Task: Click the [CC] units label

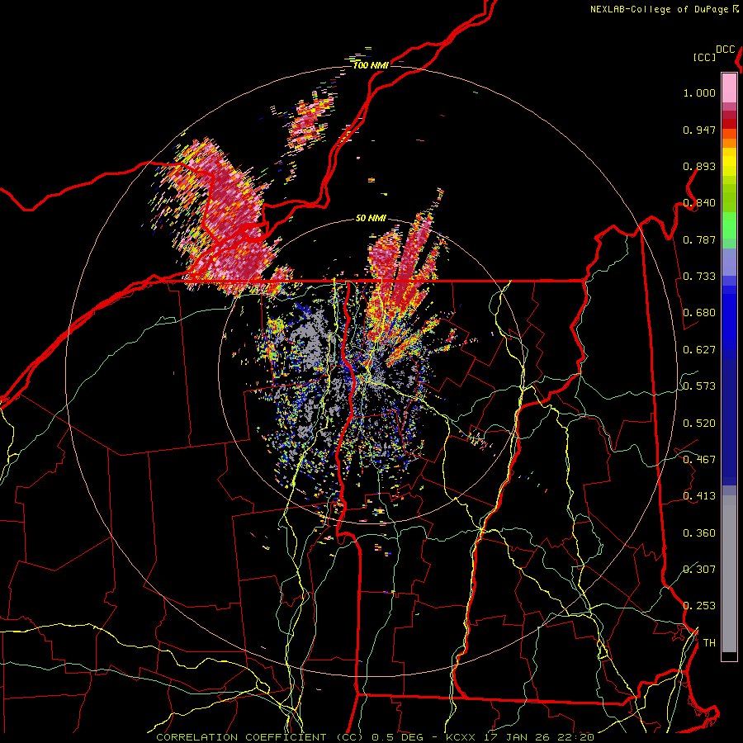Action: pyautogui.click(x=705, y=57)
